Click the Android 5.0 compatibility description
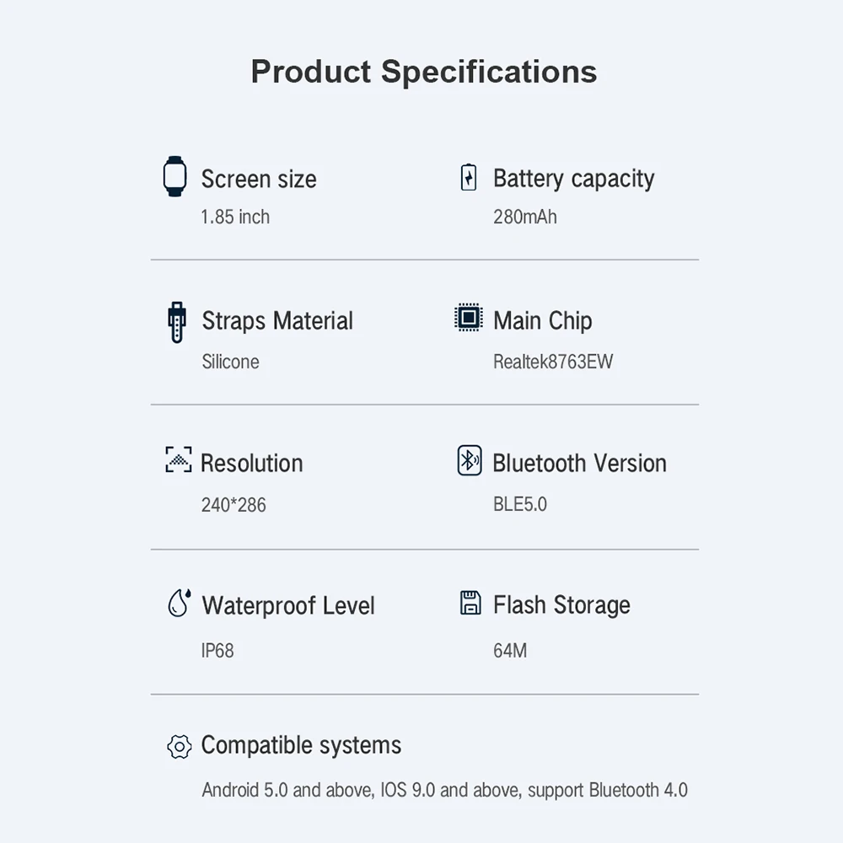This screenshot has width=843, height=843. (444, 790)
